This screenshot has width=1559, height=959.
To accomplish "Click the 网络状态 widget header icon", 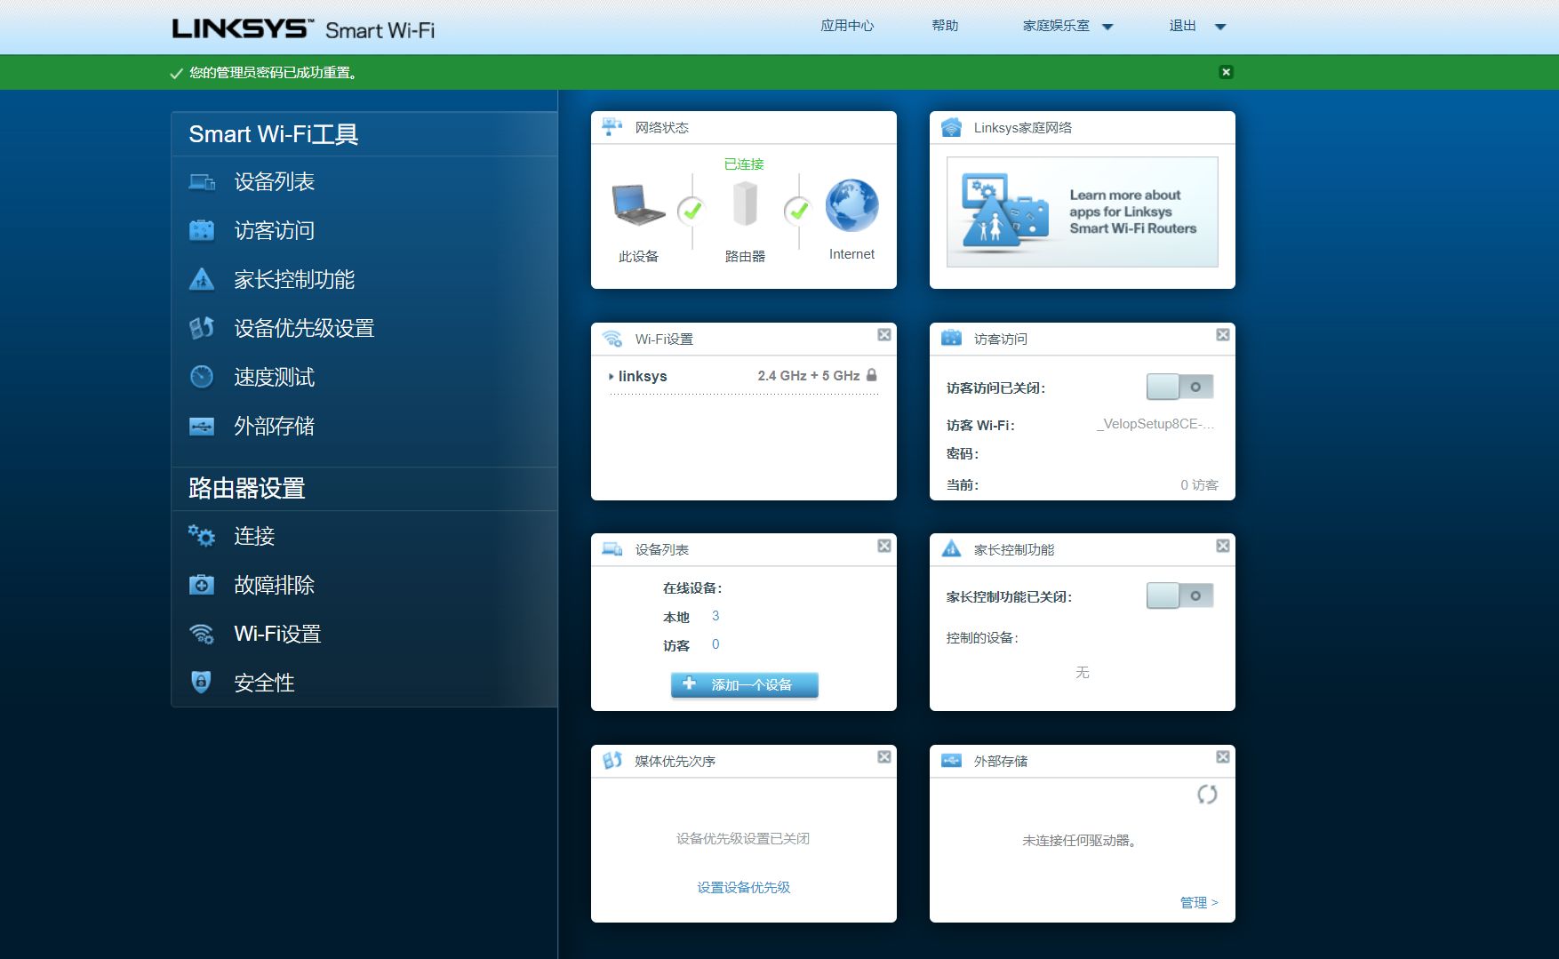I will point(612,127).
